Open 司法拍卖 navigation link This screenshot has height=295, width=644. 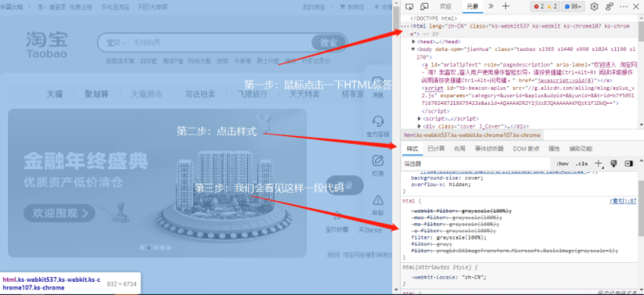(x=201, y=94)
